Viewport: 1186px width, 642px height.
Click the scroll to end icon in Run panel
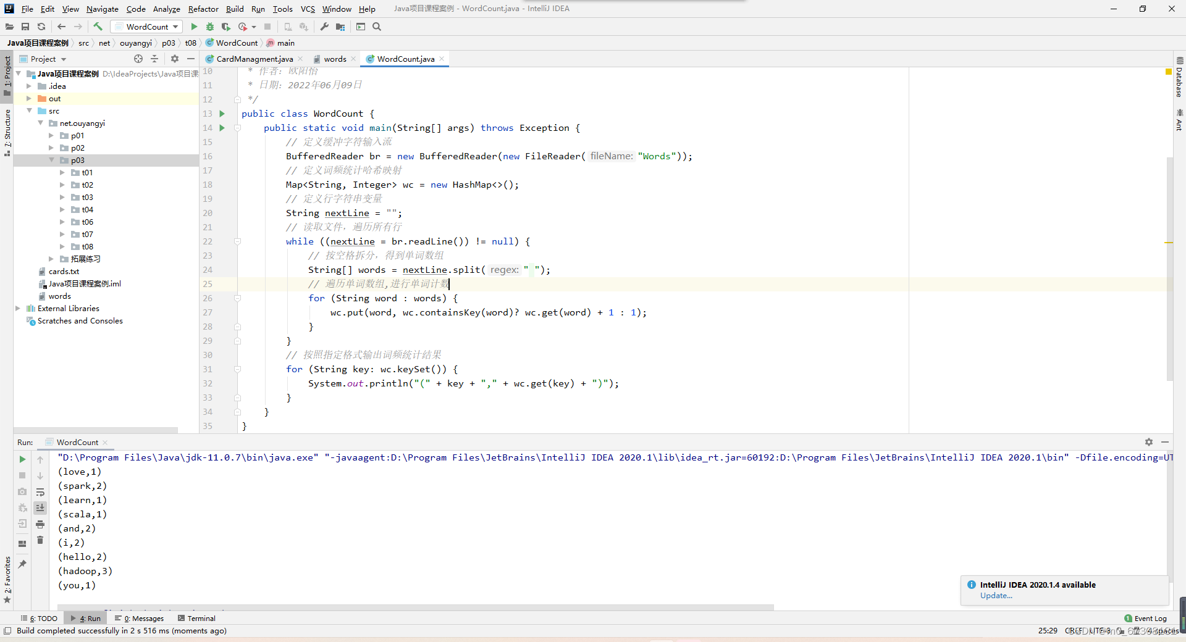pos(40,507)
